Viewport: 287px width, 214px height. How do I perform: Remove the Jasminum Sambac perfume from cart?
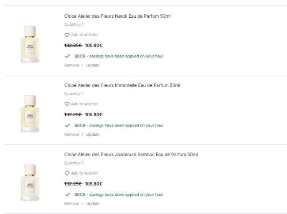pos(72,204)
